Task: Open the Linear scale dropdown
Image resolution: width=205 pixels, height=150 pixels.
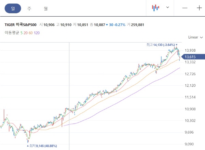Action: (195, 37)
